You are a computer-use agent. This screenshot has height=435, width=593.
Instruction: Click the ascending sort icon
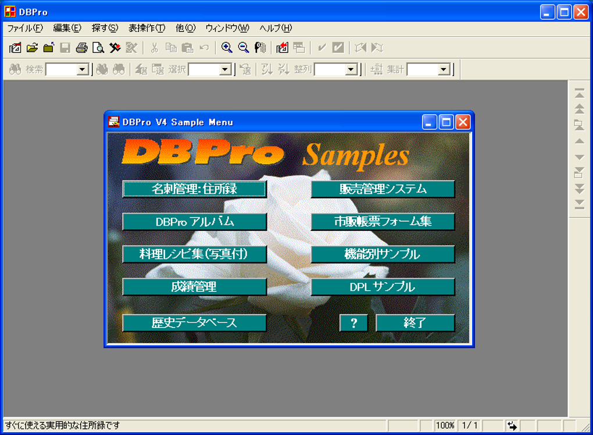pos(267,69)
